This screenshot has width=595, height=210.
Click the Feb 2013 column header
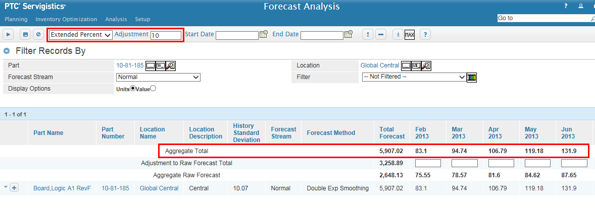point(423,133)
